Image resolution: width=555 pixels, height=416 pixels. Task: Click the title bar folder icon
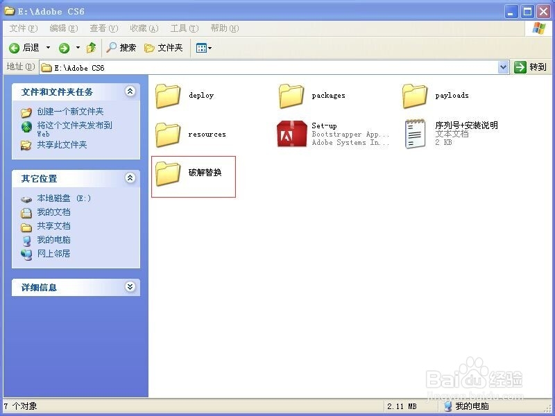click(9, 11)
